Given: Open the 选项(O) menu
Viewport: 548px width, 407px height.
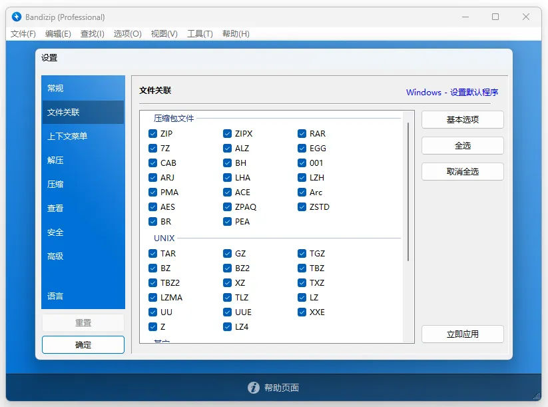Looking at the screenshot, I should [x=128, y=34].
